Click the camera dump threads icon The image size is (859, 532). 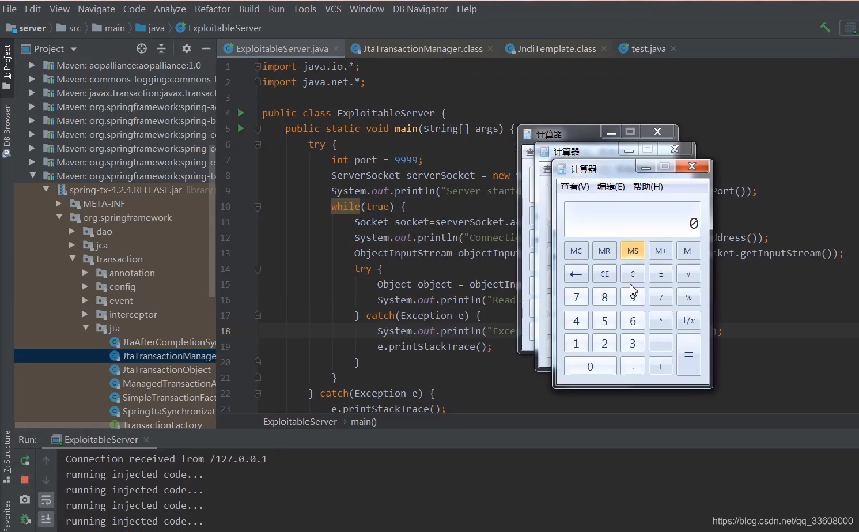[25, 499]
